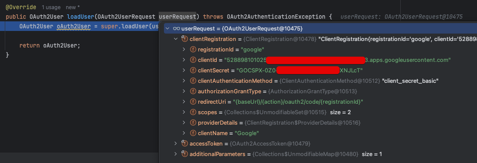
Task: Click the field icon next to authorizationGrantType
Action: 193,92
